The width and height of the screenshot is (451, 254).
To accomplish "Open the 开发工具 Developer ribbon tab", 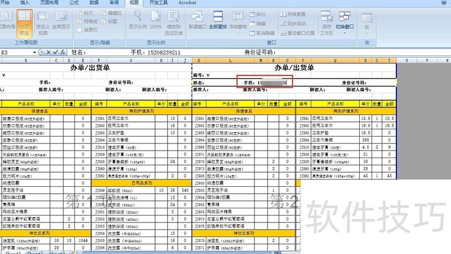I will click(x=158, y=3).
